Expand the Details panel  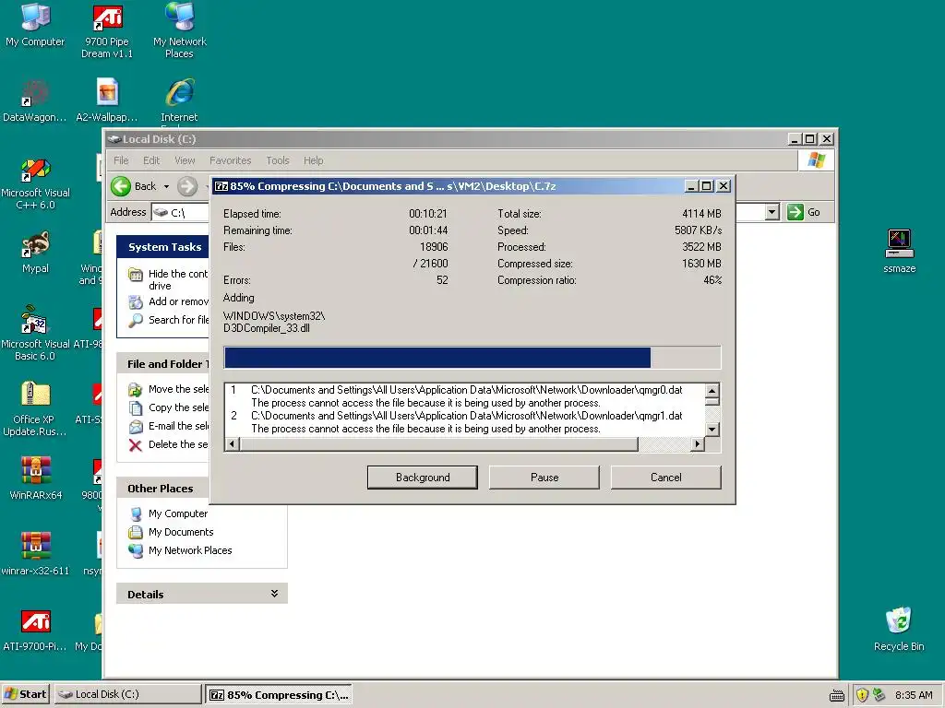tap(274, 594)
